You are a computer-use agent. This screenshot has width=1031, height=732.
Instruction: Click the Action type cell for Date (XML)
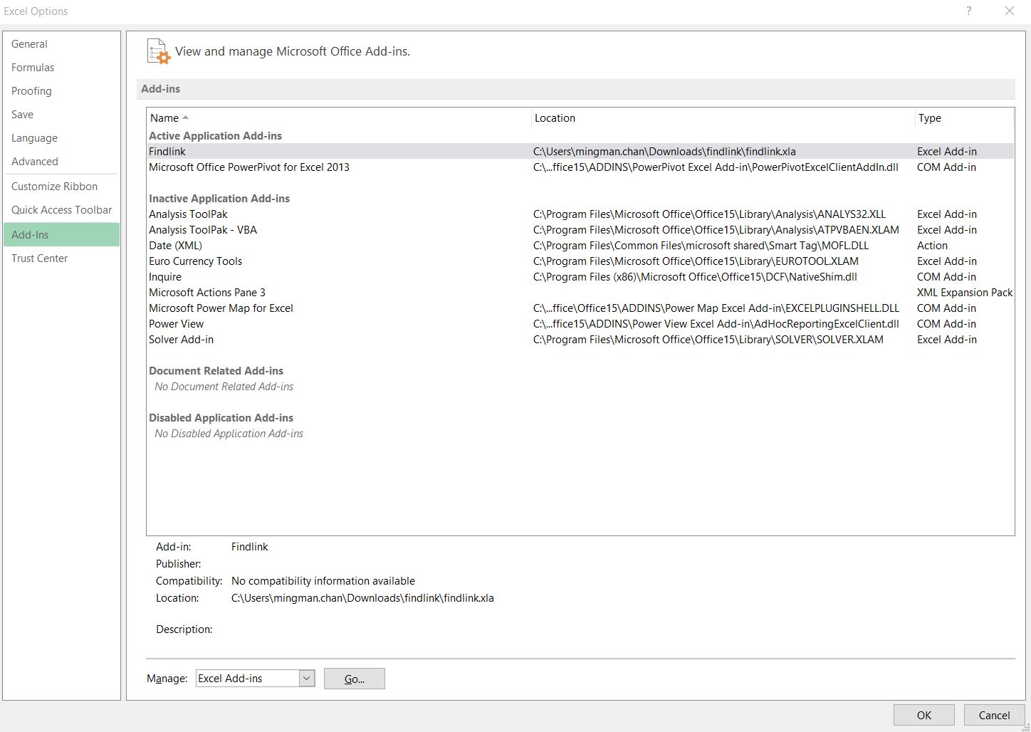tap(932, 246)
